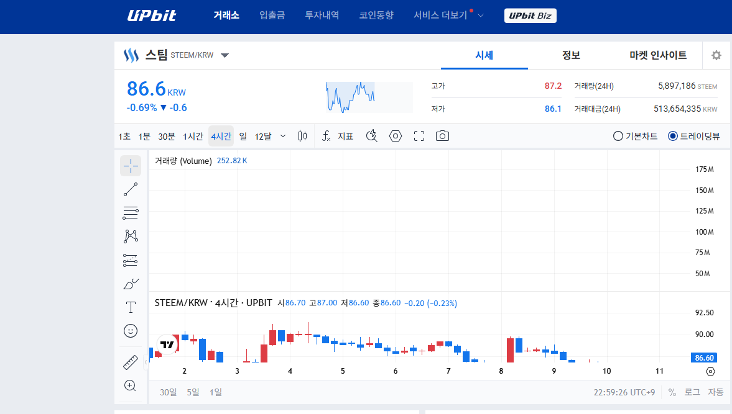Switch to the 시세 tab
732x414 pixels.
pyautogui.click(x=484, y=55)
